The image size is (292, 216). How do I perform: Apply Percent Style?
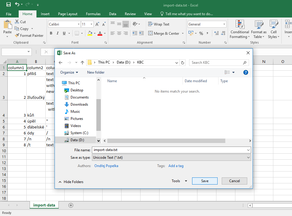coord(201,33)
